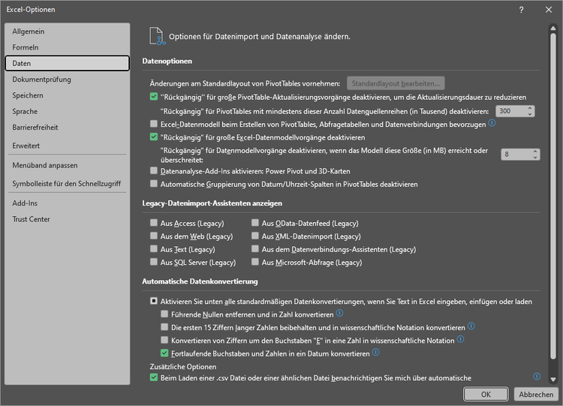Switch to the Trust Center category
Image resolution: width=563 pixels, height=406 pixels.
pyautogui.click(x=31, y=219)
